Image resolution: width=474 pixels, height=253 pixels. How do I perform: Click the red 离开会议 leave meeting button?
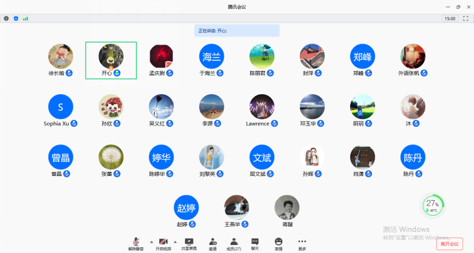(450, 244)
